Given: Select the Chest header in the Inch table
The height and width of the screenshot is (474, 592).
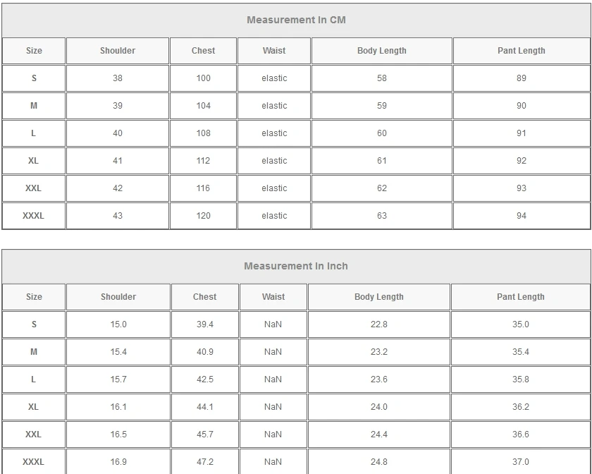Looking at the screenshot, I should coord(205,297).
